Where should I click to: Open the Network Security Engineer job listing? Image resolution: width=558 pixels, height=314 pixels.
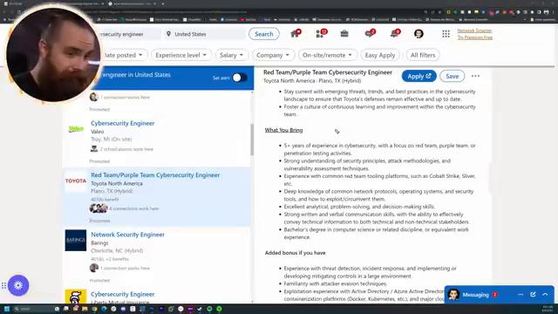tap(127, 235)
